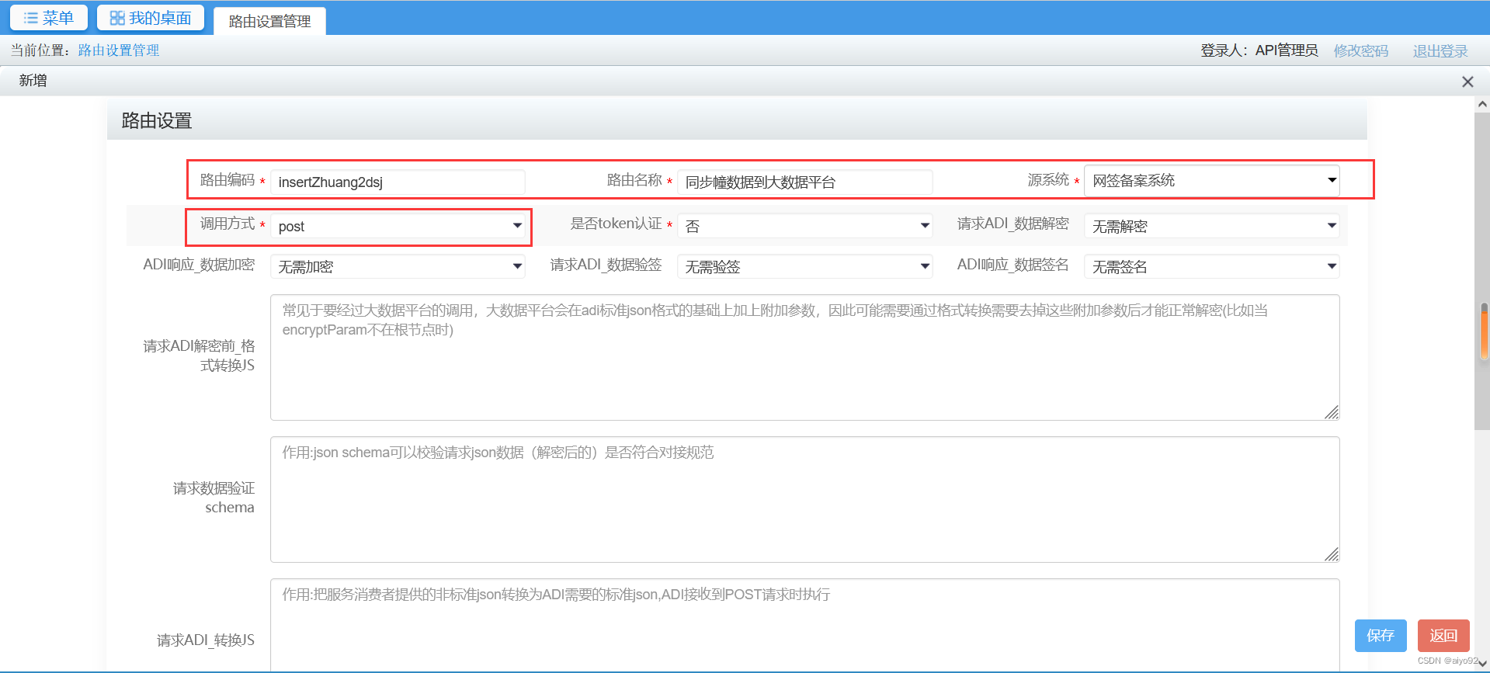
Task: Click 修改密码 link
Action: (1361, 50)
